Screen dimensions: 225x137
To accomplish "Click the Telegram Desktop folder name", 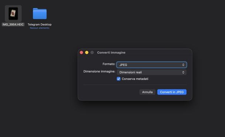I will [39, 24].
